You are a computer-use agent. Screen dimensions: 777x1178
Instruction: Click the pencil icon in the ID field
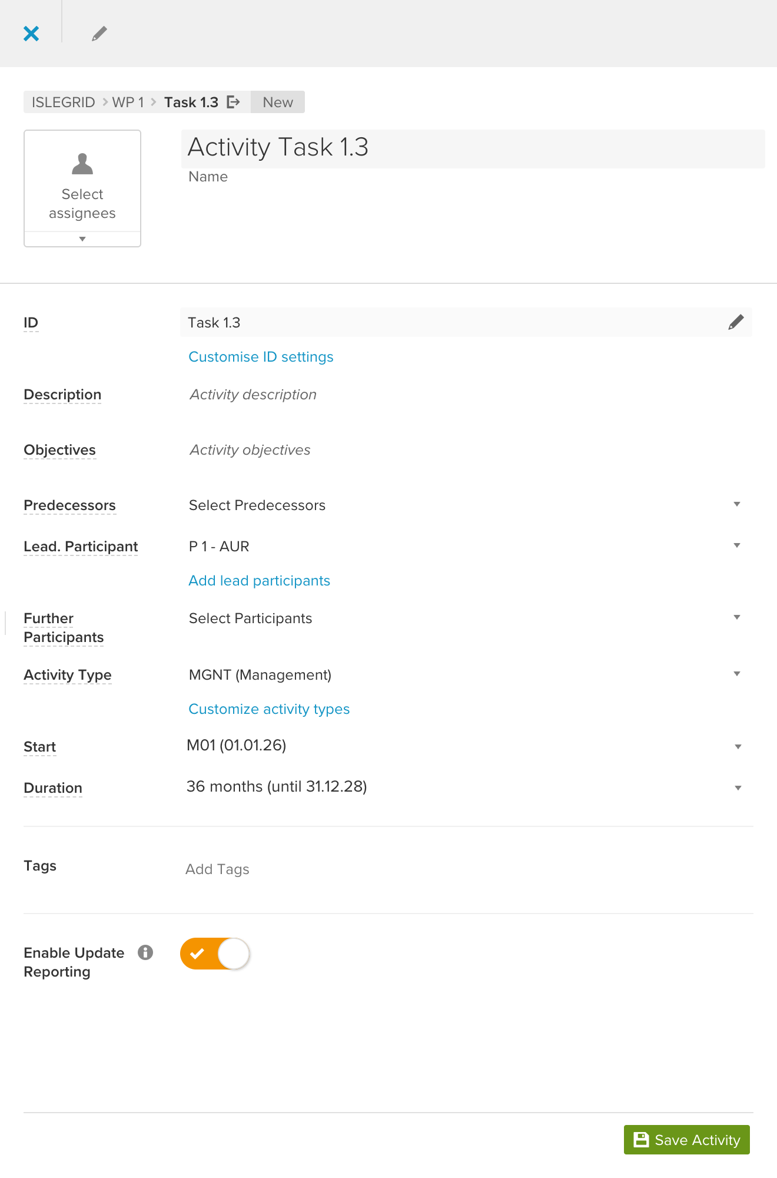[x=736, y=322]
